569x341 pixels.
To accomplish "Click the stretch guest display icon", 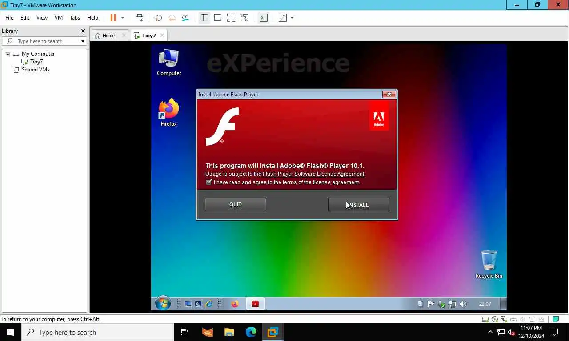I will (x=283, y=18).
